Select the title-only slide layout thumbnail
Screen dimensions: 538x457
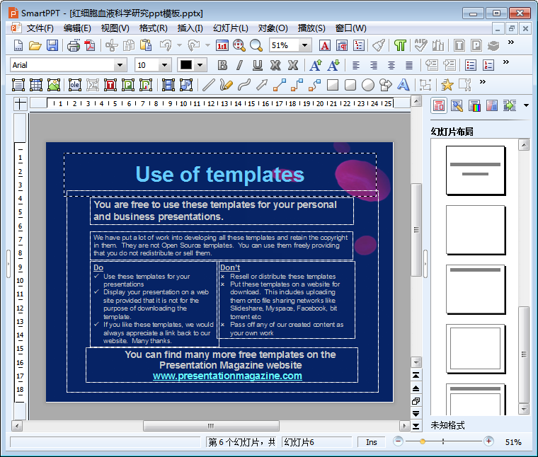(475, 289)
